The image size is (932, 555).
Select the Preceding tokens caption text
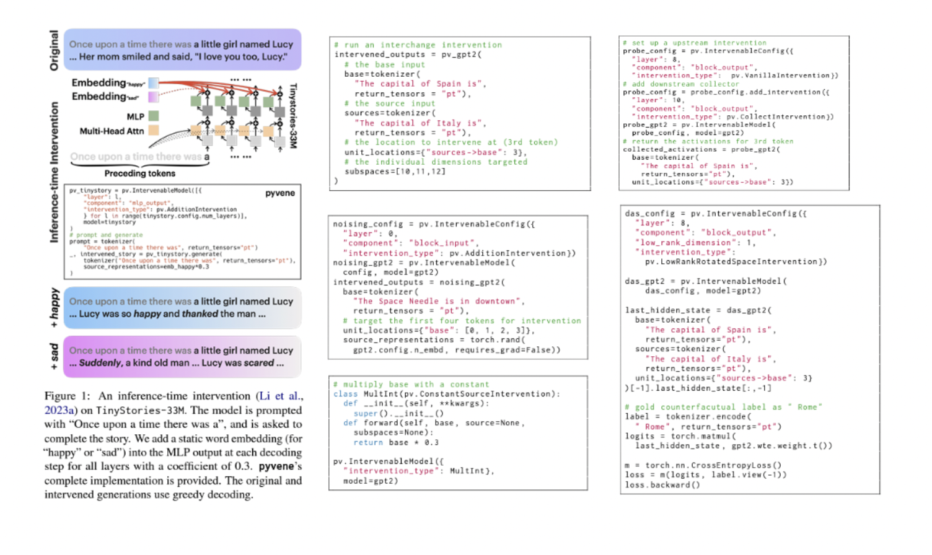tap(140, 172)
